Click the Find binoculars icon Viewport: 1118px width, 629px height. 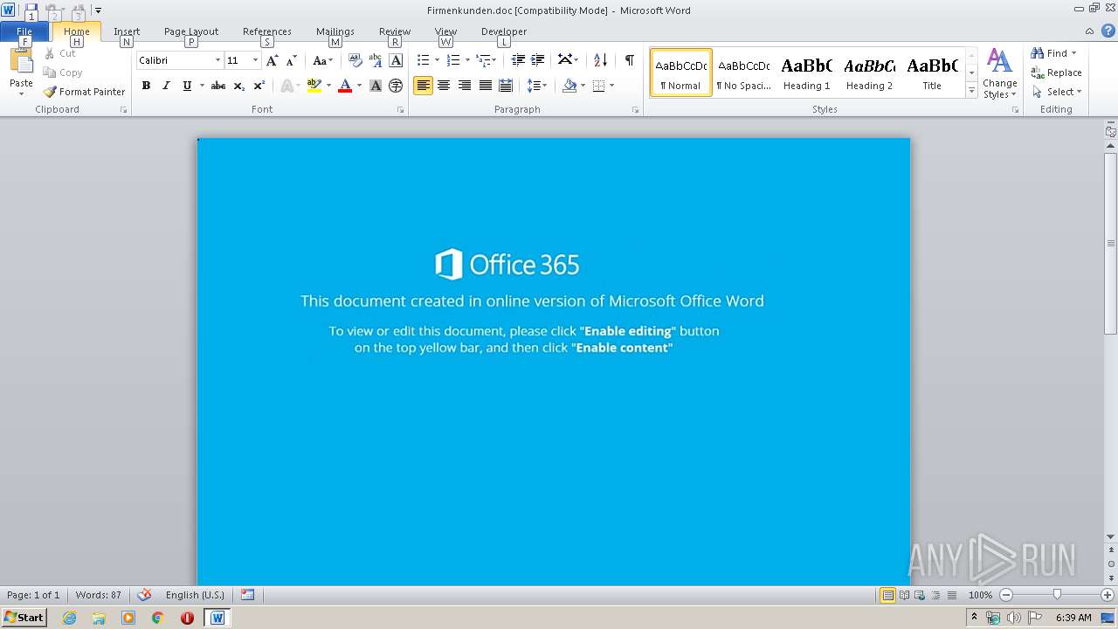(x=1038, y=53)
